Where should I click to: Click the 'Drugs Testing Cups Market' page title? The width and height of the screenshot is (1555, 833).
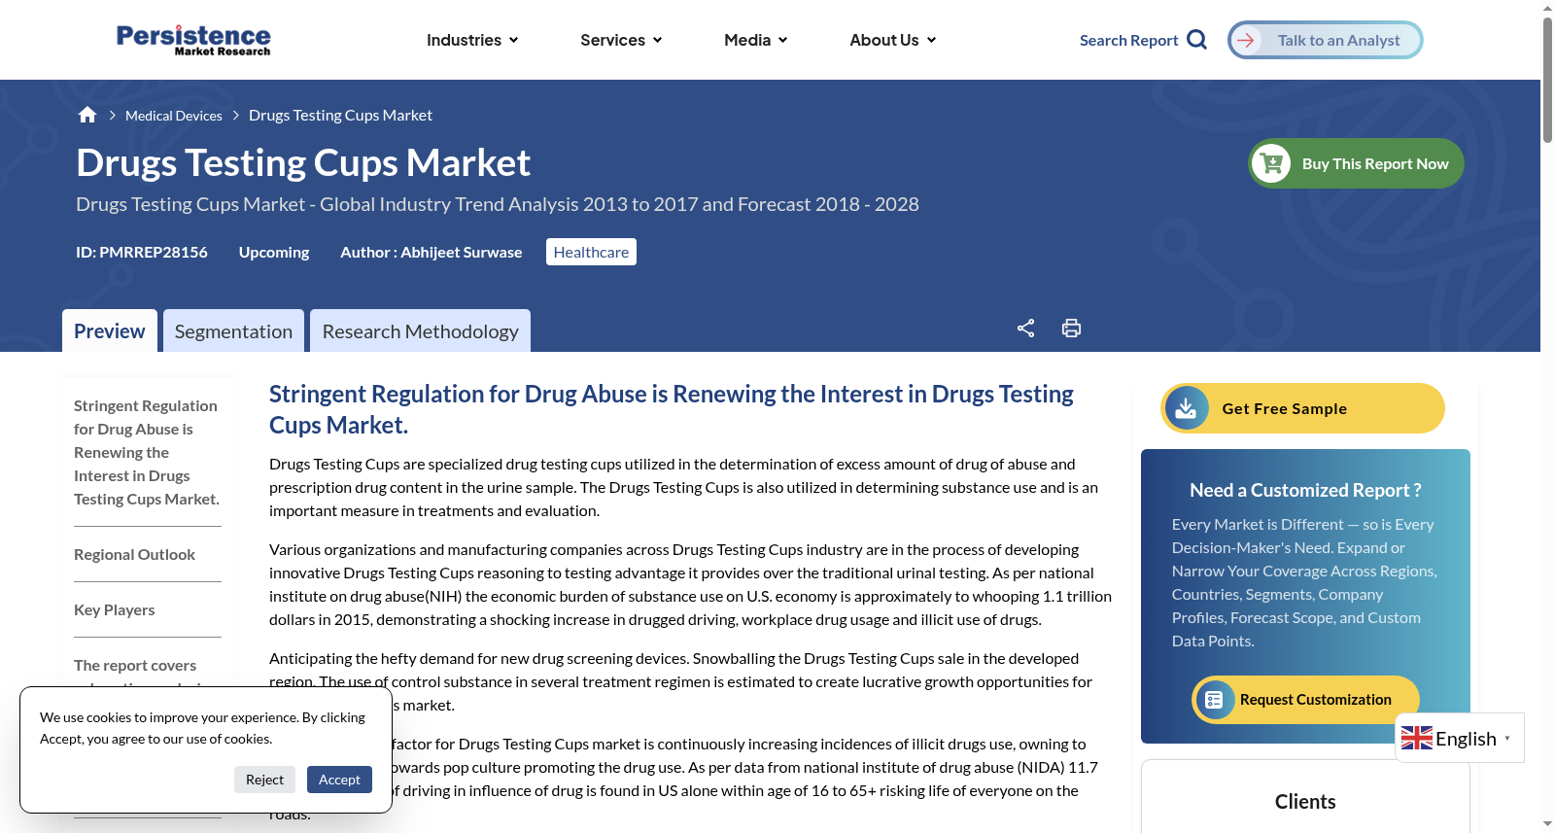pos(303,162)
